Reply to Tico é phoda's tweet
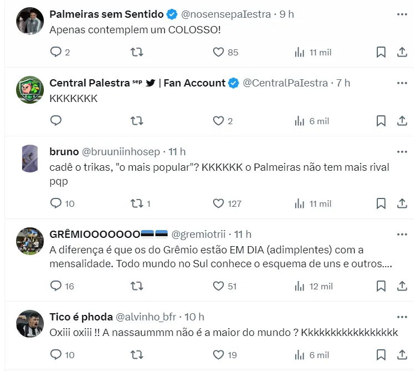Viewport: 414px width, 372px height. 56,355
